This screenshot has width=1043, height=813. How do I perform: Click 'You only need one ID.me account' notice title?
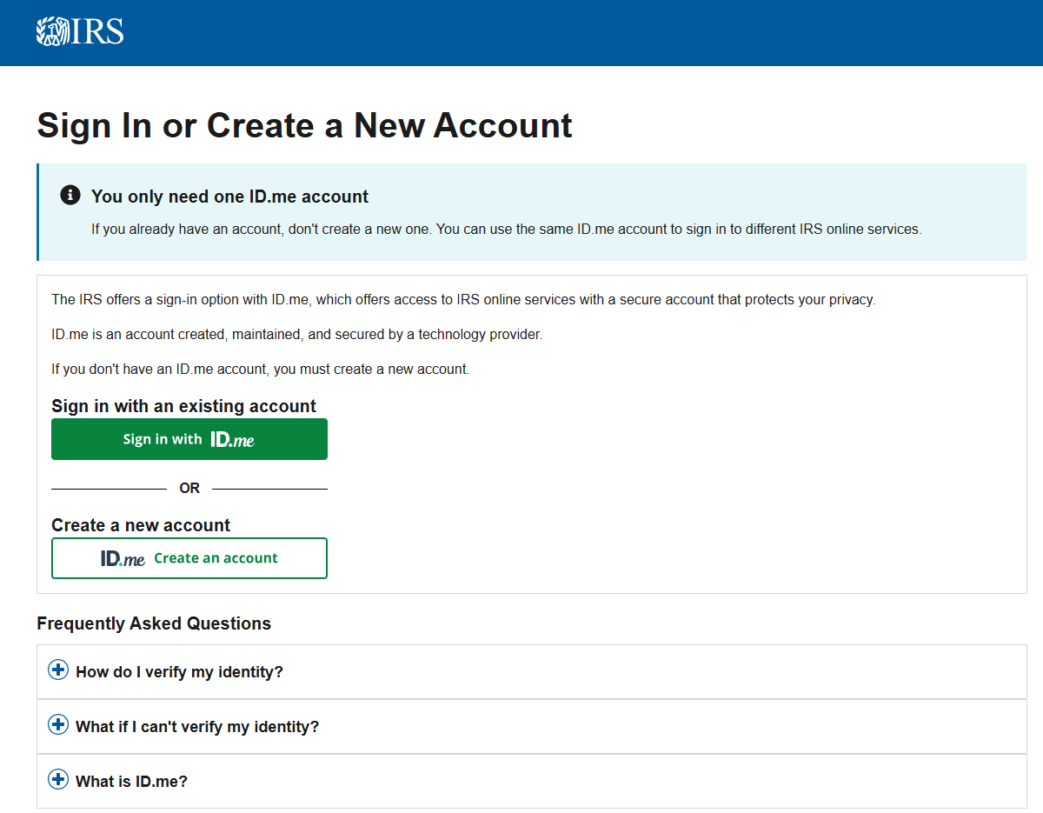[x=229, y=197]
